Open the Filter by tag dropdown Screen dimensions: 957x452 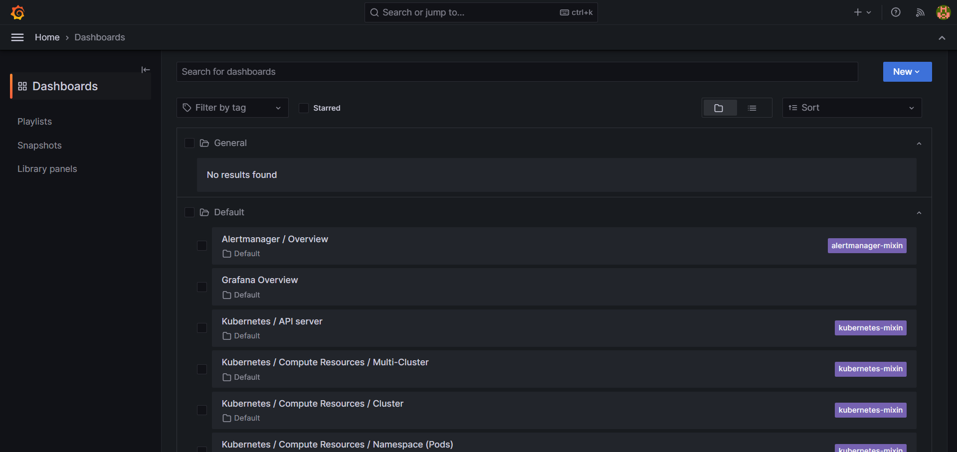(232, 108)
